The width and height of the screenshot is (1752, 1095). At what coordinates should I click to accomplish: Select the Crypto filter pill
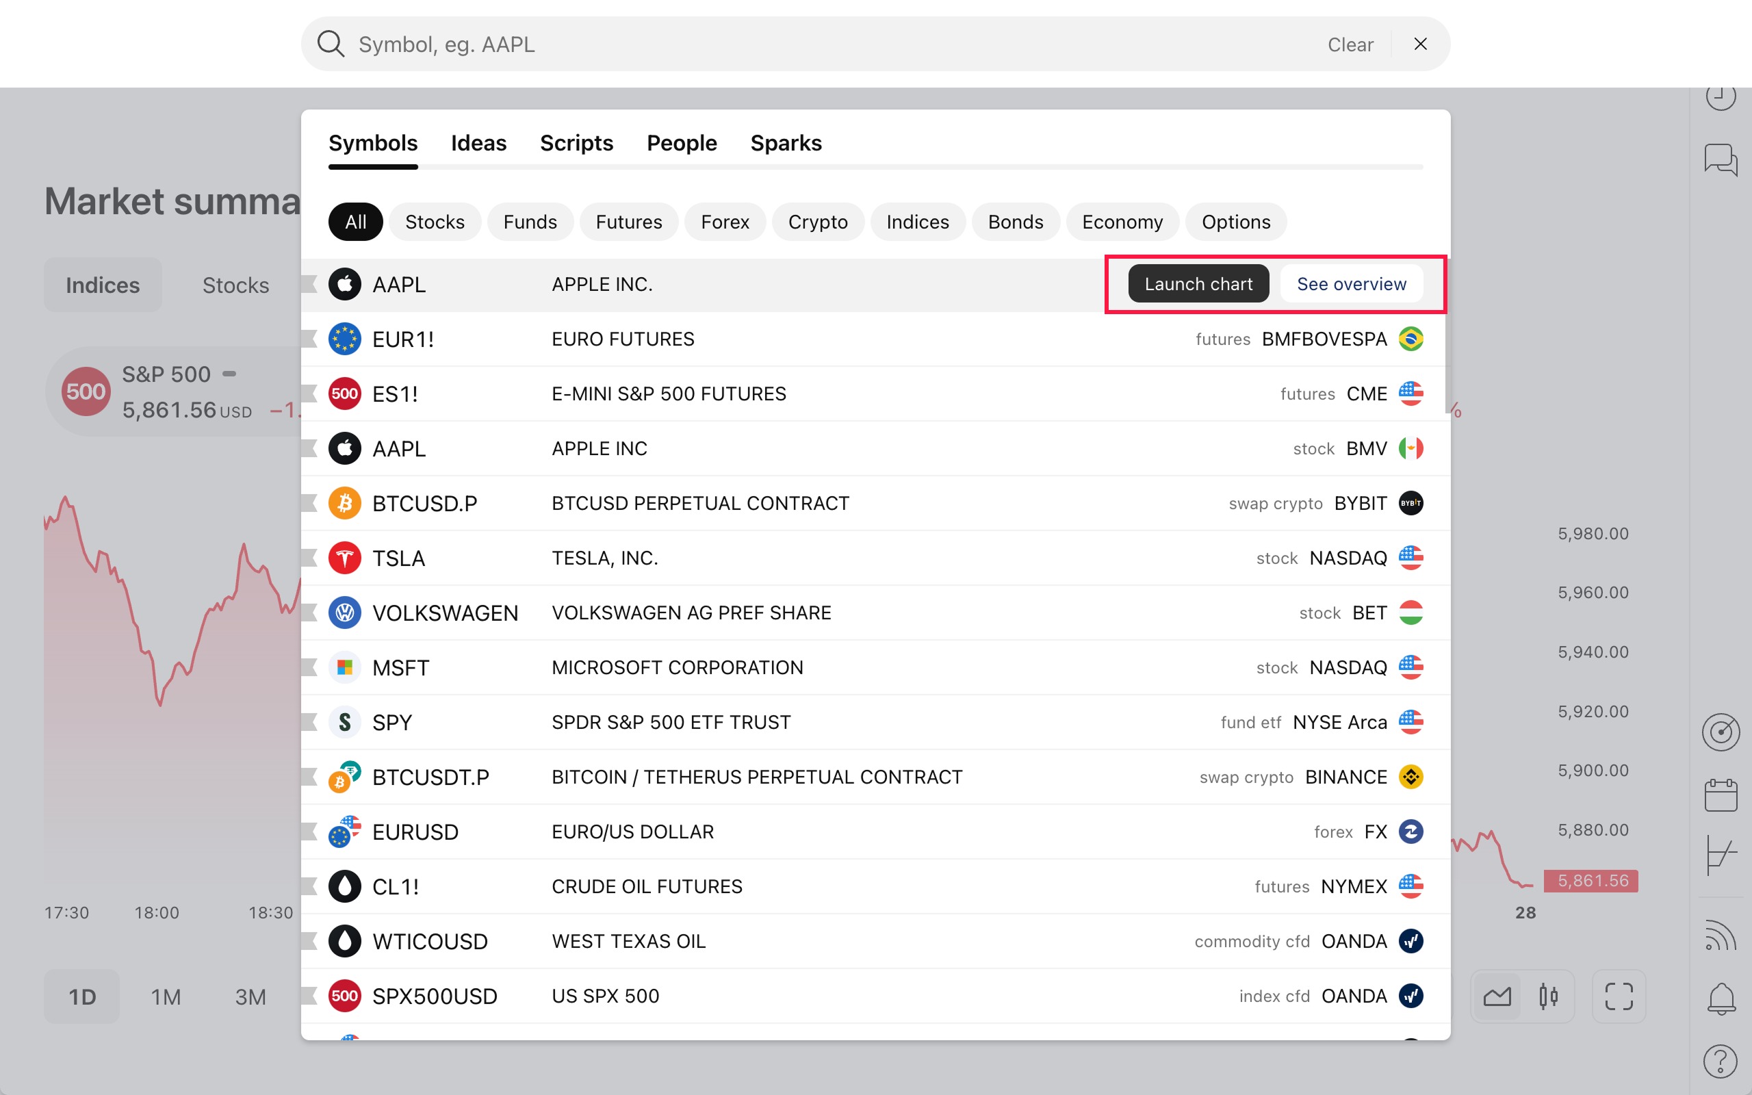click(x=817, y=222)
